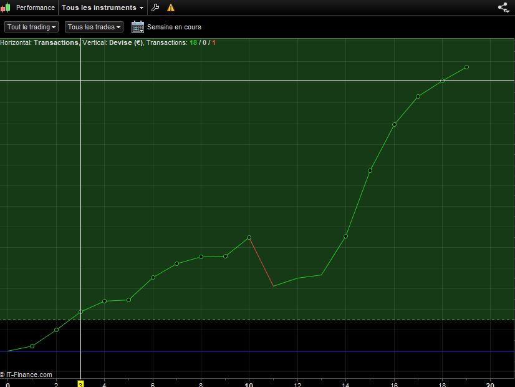Open the Tous les instruments dropdown

pos(102,7)
